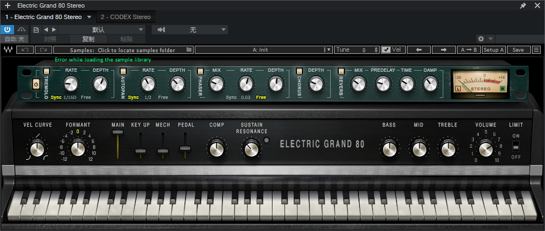Switch using Setup A button
This screenshot has width=545, height=231.
493,49
